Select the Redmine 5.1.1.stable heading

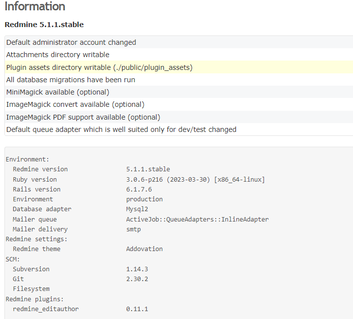(x=44, y=24)
